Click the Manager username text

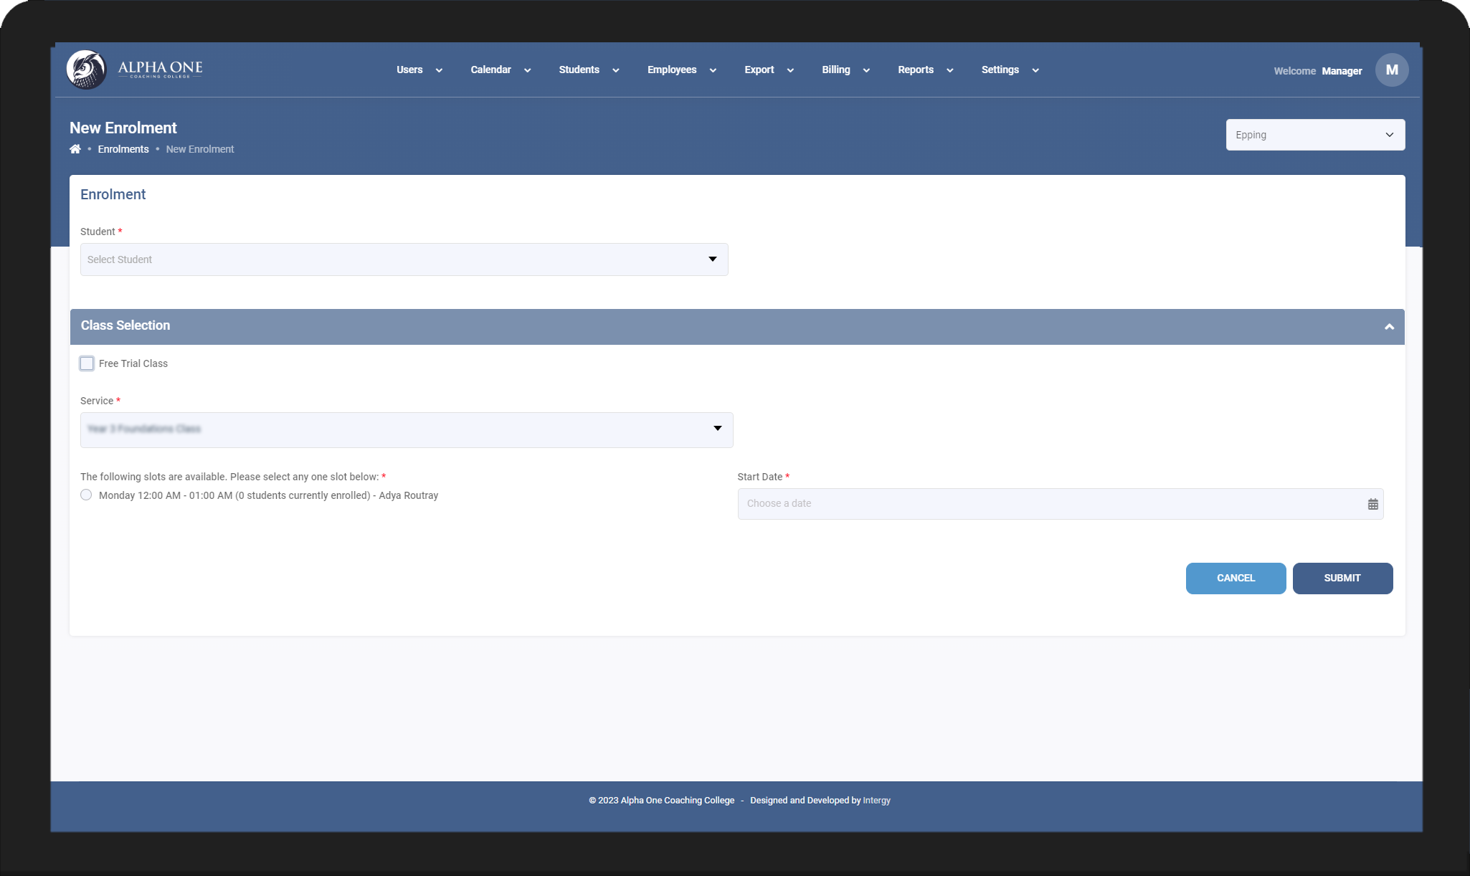point(1342,71)
